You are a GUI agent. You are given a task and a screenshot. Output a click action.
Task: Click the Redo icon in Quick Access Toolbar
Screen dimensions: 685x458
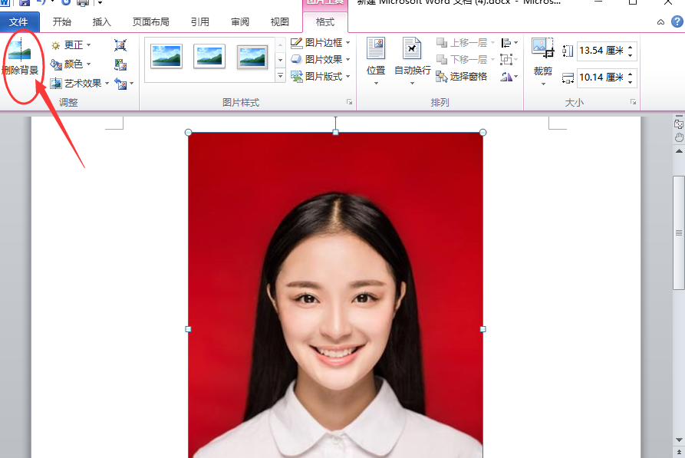tap(66, 2)
